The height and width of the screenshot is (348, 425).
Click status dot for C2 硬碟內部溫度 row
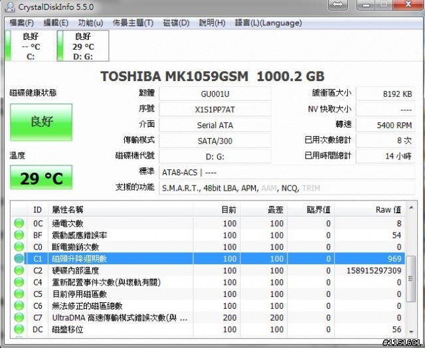point(19,270)
